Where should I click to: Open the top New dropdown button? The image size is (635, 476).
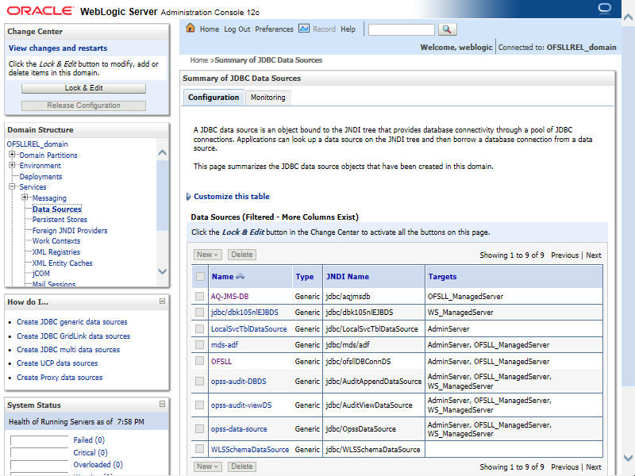(207, 255)
